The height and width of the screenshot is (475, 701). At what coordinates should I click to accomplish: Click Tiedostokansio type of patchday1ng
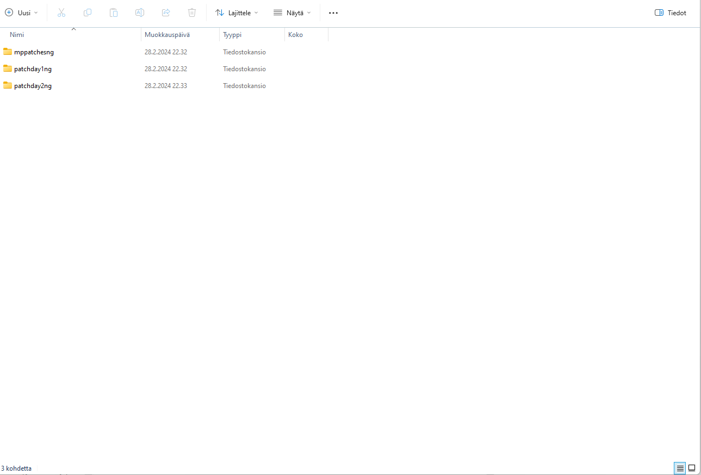[244, 69]
